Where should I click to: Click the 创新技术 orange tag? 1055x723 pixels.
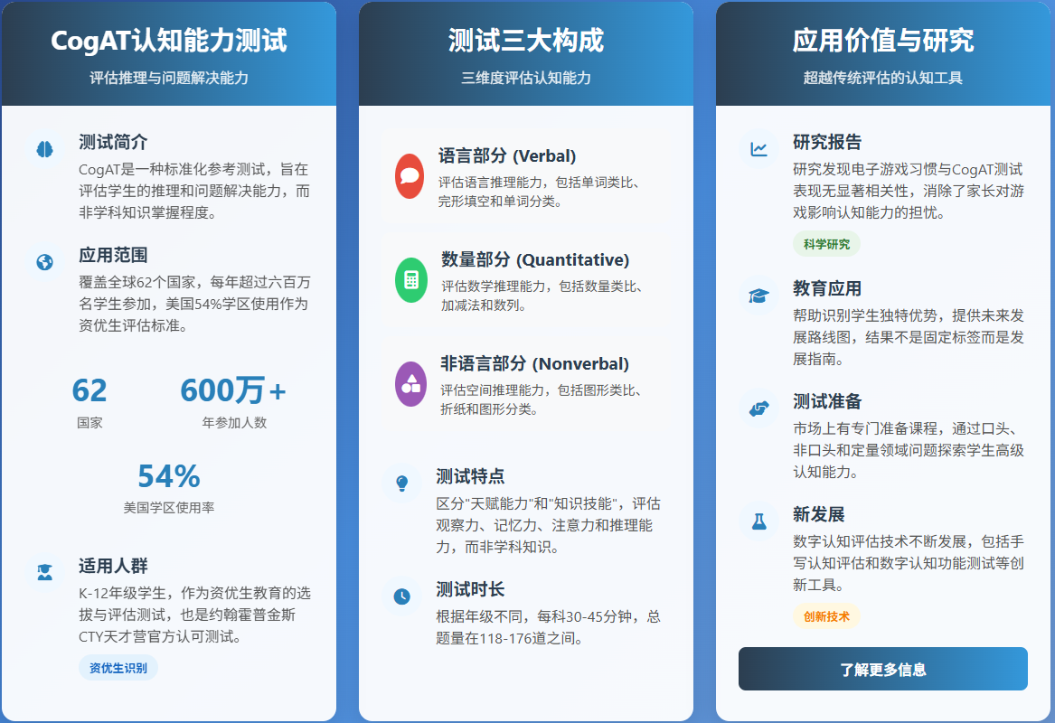coord(826,616)
